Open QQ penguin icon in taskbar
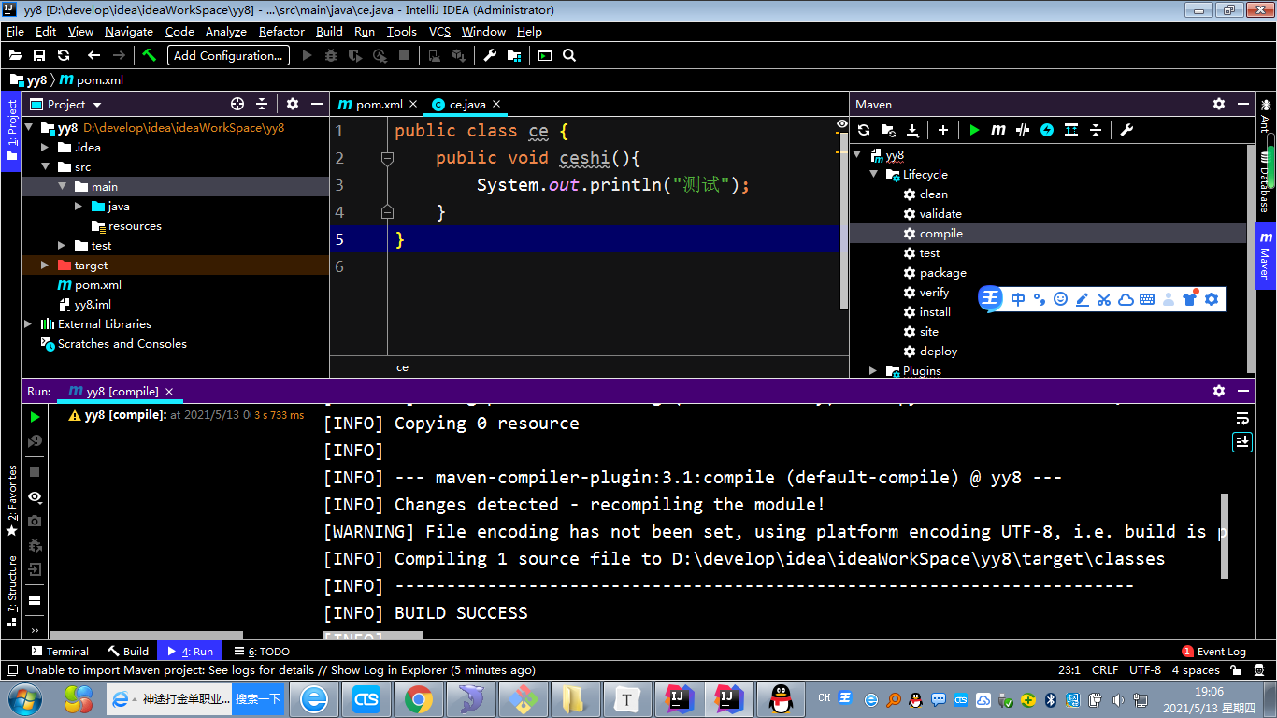Image resolution: width=1277 pixels, height=718 pixels. 780,698
